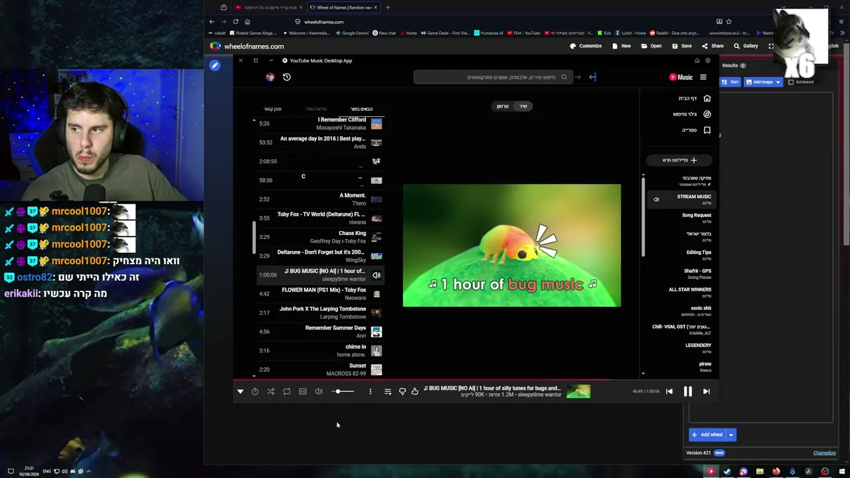Reload the browser page
The image size is (850, 478).
[x=236, y=22]
